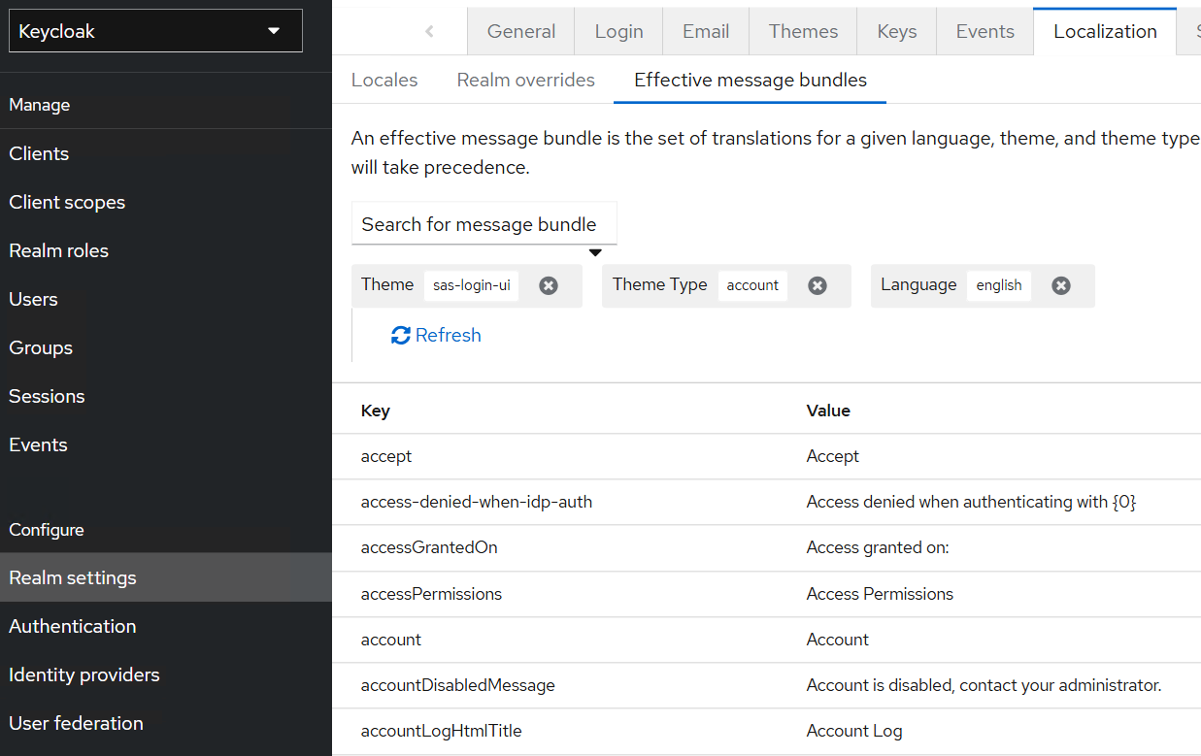Expand the message bundle search dropdown arrow
The height and width of the screenshot is (756, 1201).
coord(595,253)
